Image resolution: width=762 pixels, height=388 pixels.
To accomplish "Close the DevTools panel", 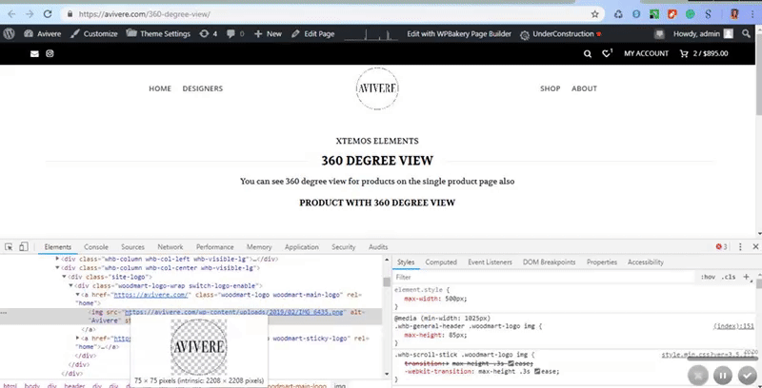I will tap(755, 247).
